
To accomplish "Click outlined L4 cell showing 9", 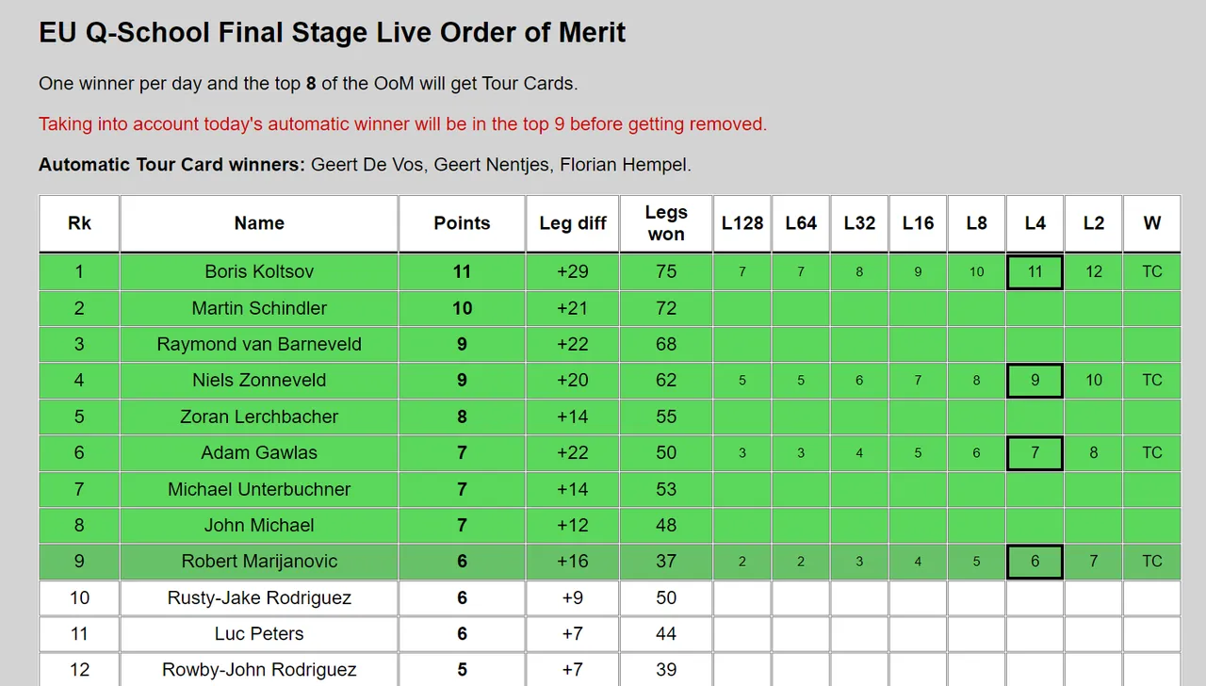I will pos(1035,380).
